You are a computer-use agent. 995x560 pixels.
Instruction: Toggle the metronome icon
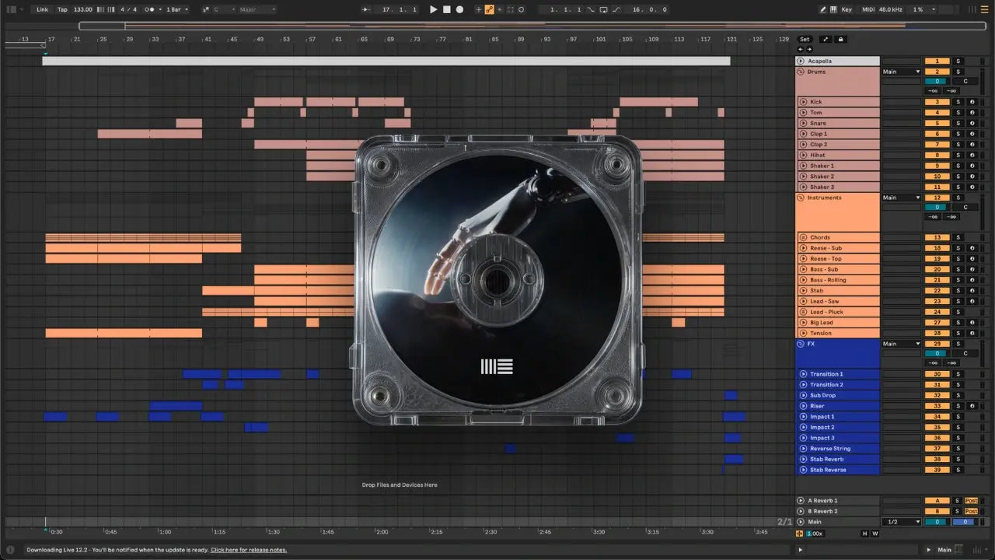(149, 9)
